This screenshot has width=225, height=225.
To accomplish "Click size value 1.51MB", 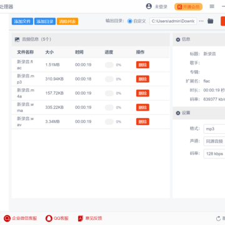I will 52,65.
